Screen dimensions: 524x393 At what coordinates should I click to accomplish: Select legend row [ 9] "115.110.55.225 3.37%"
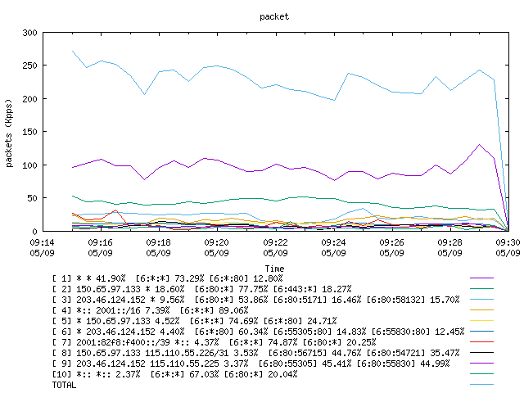click(x=251, y=364)
